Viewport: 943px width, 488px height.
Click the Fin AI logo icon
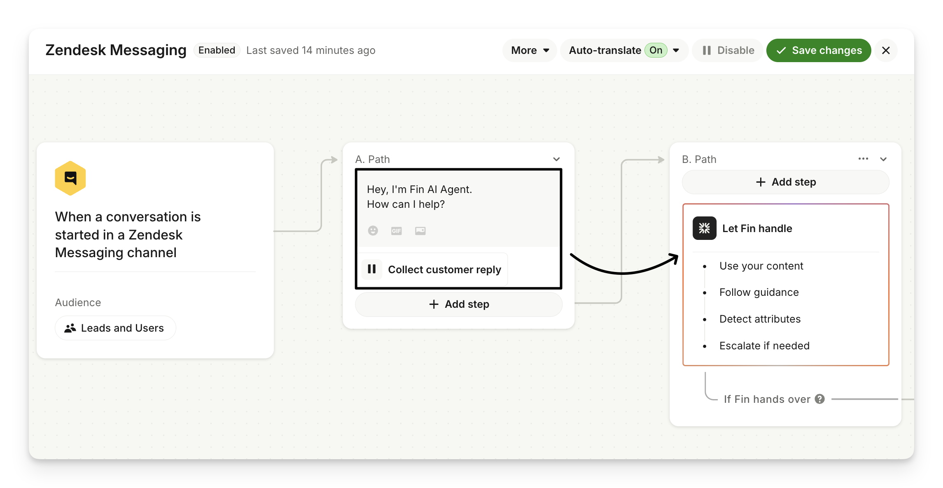(704, 228)
